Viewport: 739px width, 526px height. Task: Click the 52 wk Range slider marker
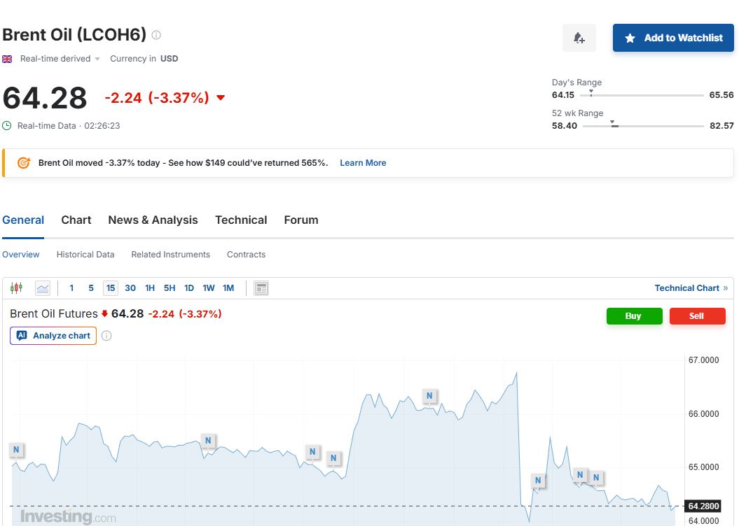[614, 125]
